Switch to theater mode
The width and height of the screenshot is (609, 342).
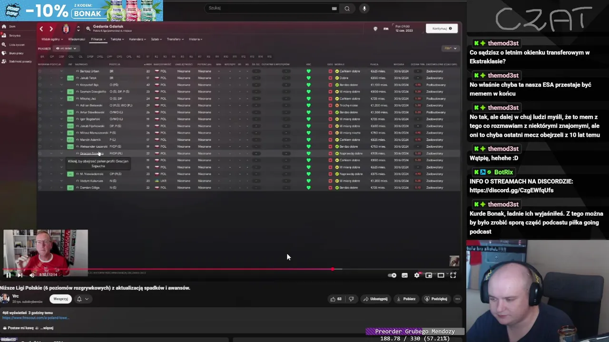(441, 275)
